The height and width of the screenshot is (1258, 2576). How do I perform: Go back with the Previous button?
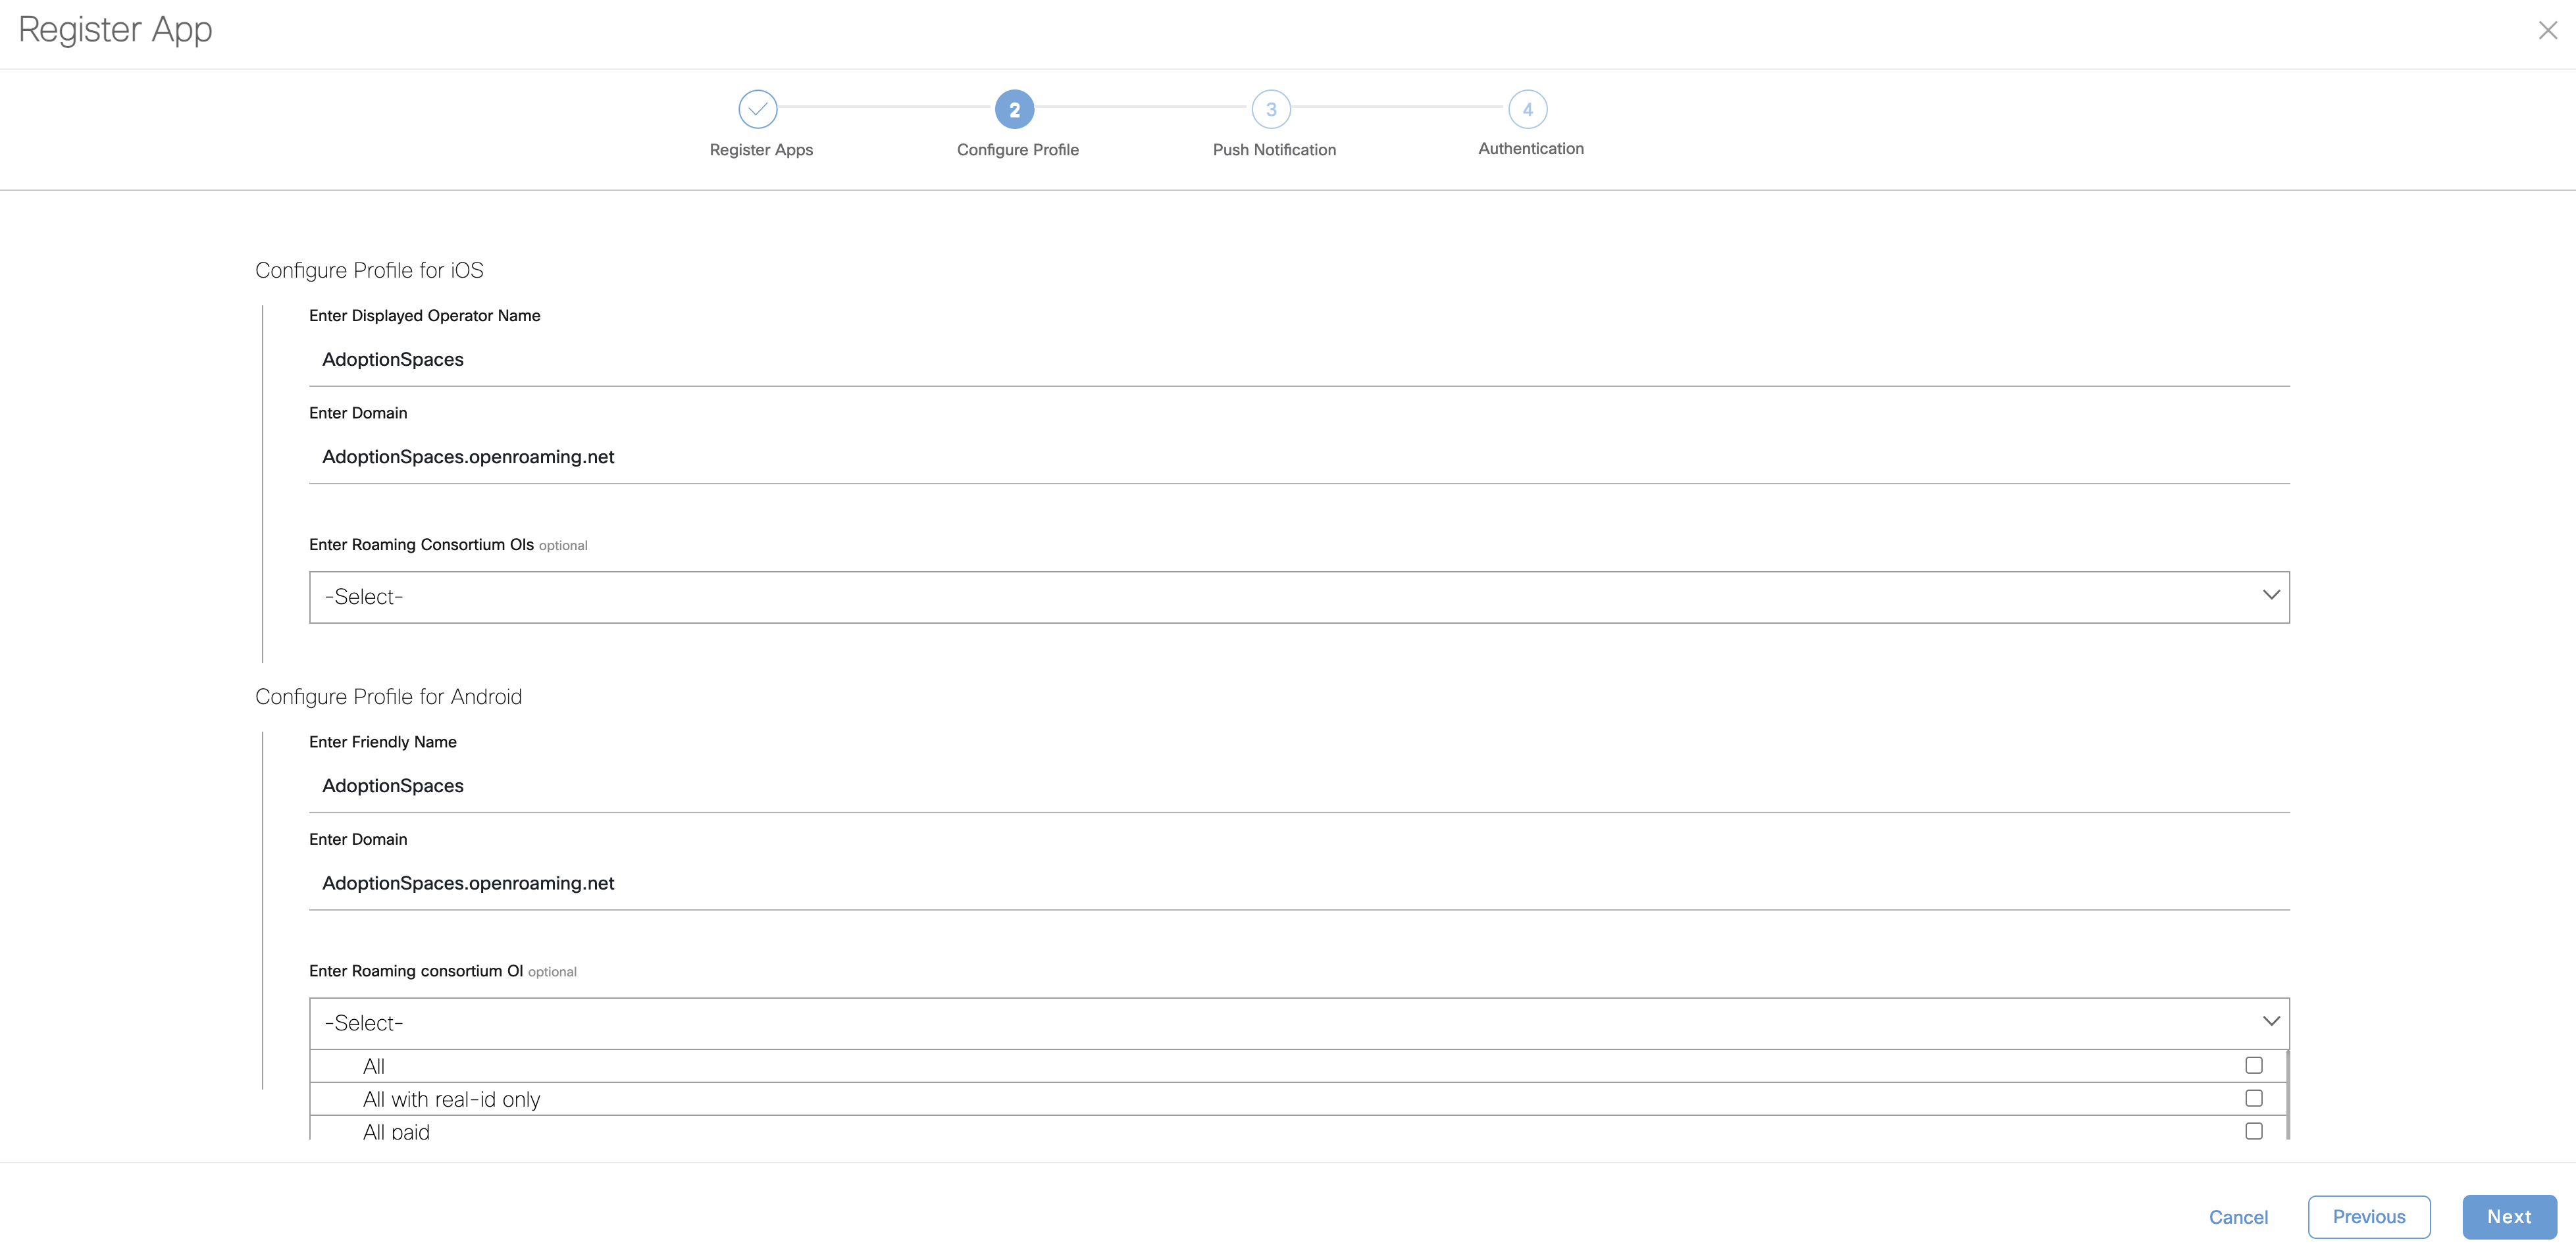[x=2368, y=1217]
